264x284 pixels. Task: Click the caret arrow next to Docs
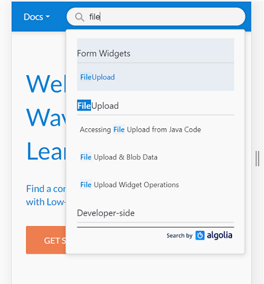48,17
